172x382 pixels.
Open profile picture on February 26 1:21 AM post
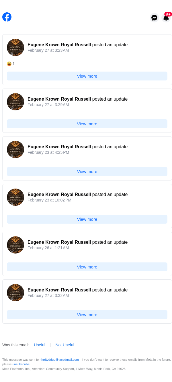click(15, 245)
